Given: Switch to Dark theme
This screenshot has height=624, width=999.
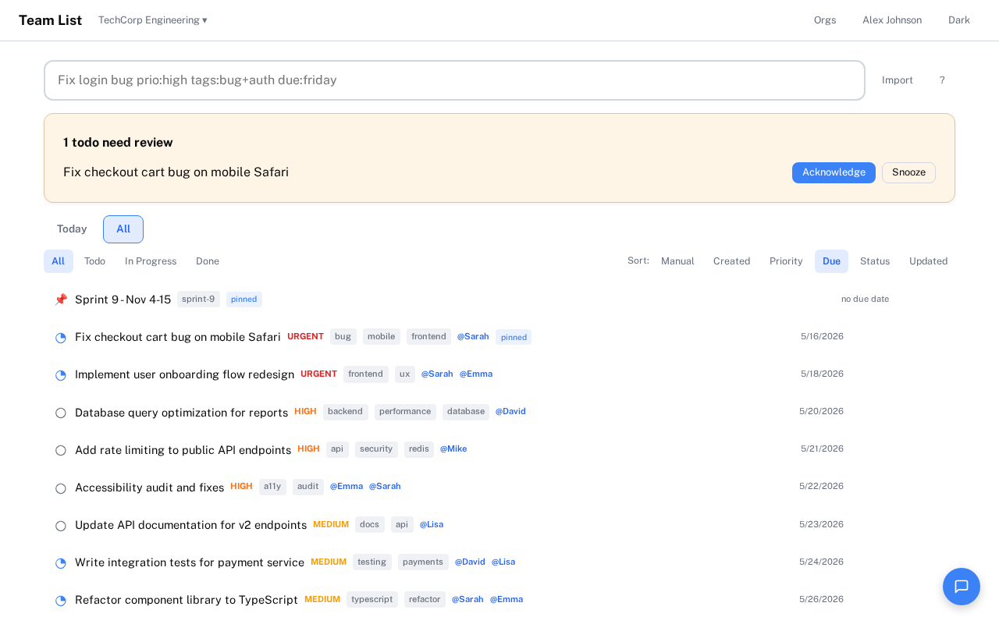Looking at the screenshot, I should point(959,20).
